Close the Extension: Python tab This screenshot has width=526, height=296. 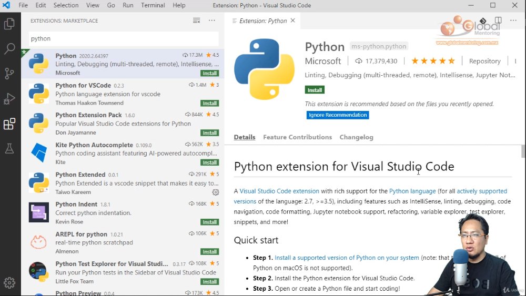(x=293, y=21)
